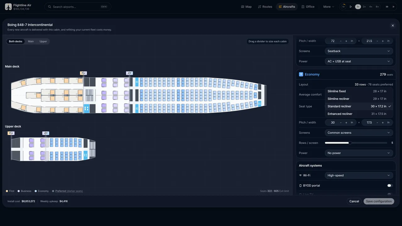
Task: Click the search magnifier icon
Action: click(50, 7)
